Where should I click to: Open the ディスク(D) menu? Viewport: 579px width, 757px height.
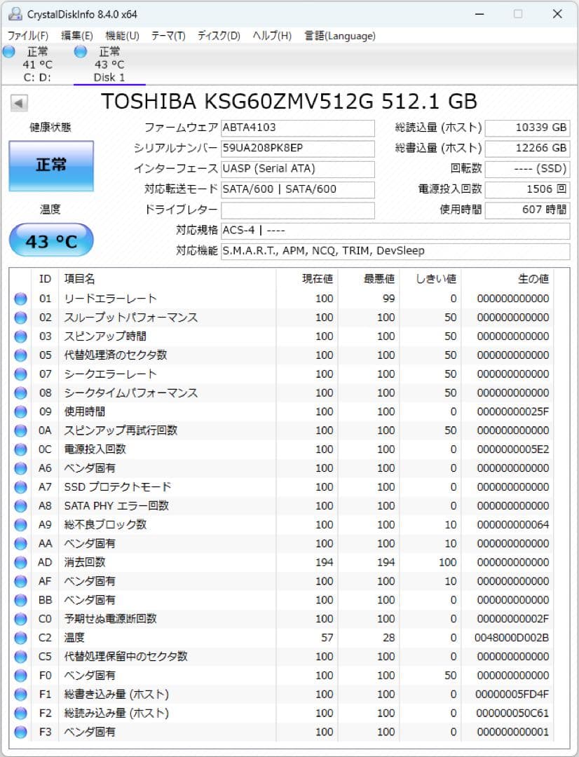point(219,36)
